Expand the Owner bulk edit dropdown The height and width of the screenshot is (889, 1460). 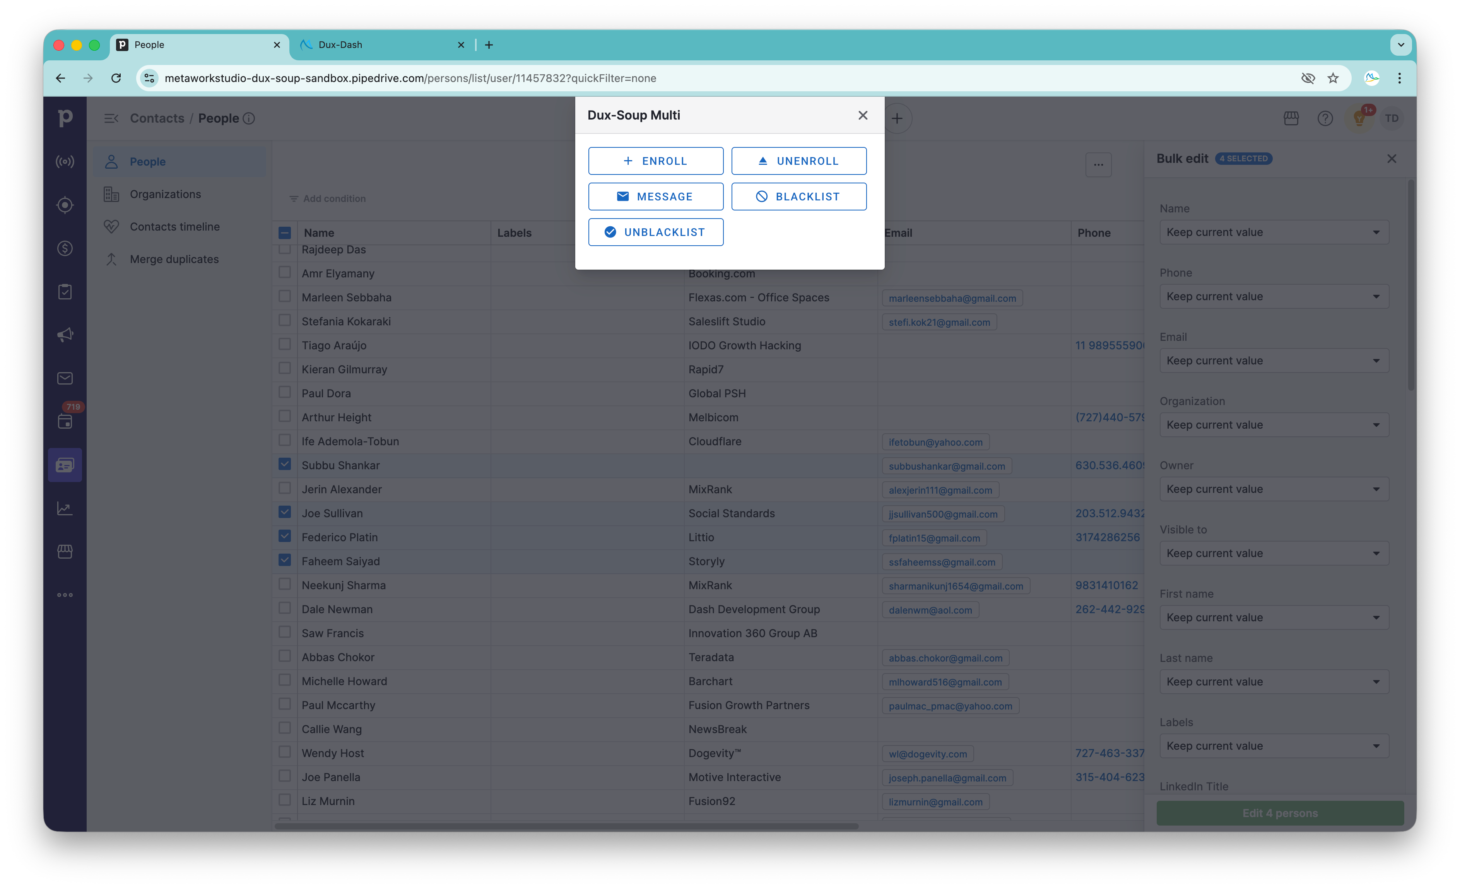click(1274, 489)
